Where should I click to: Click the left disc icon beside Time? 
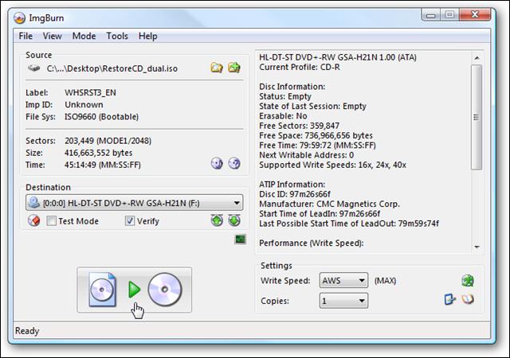tap(217, 163)
